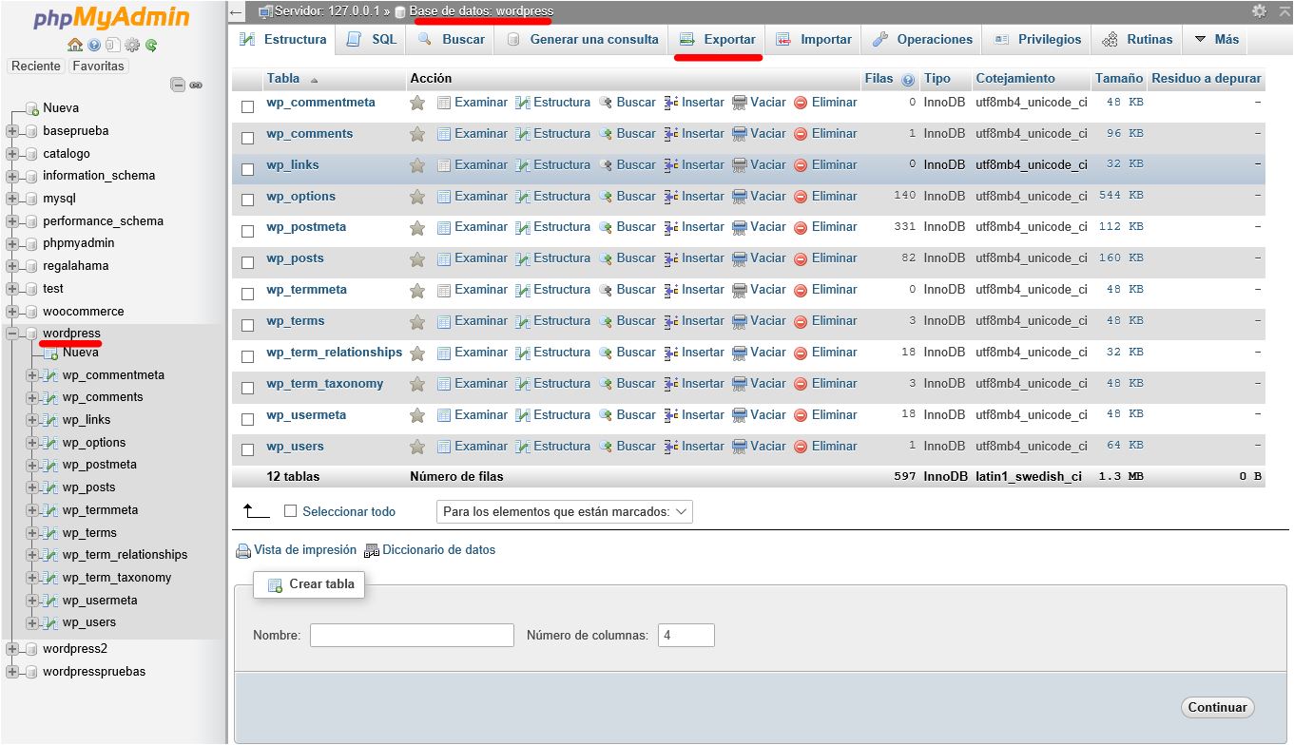Expand the wordpress2 database node

pos(12,649)
